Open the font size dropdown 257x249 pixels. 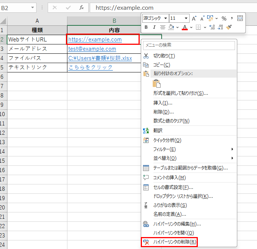click(x=186, y=18)
